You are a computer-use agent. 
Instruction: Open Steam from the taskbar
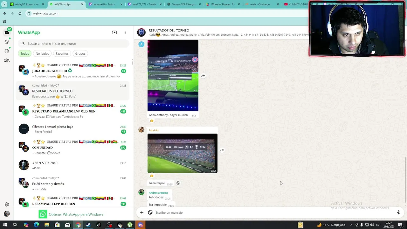[x=88, y=225]
